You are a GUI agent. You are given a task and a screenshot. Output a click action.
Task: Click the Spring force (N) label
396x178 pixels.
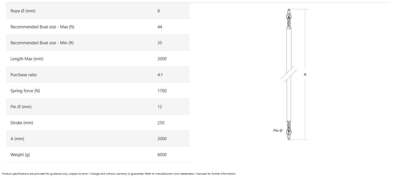pyautogui.click(x=25, y=91)
